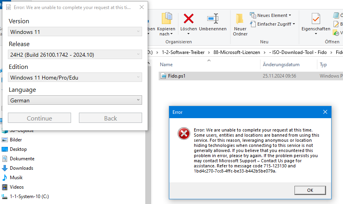Open the Version dropdown showing Windows 11
Image resolution: width=343 pixels, height=204 pixels.
click(75, 32)
